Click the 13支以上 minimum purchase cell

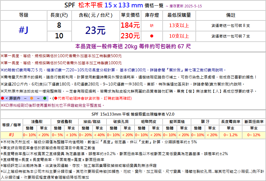[x=179, y=26]
